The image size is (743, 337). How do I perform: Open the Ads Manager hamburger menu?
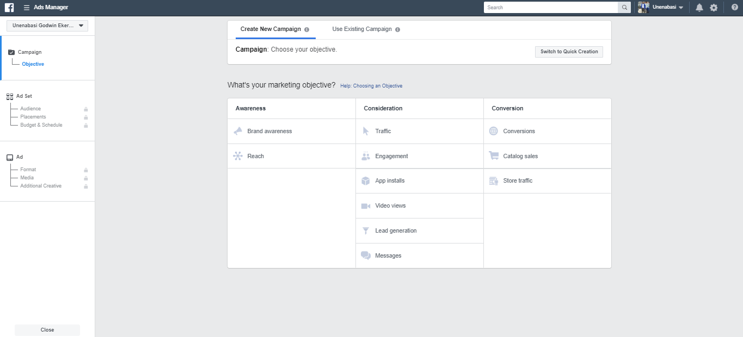pos(26,8)
